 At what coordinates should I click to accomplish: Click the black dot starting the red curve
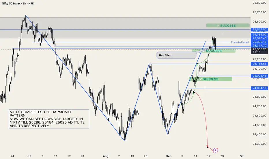click(194, 92)
